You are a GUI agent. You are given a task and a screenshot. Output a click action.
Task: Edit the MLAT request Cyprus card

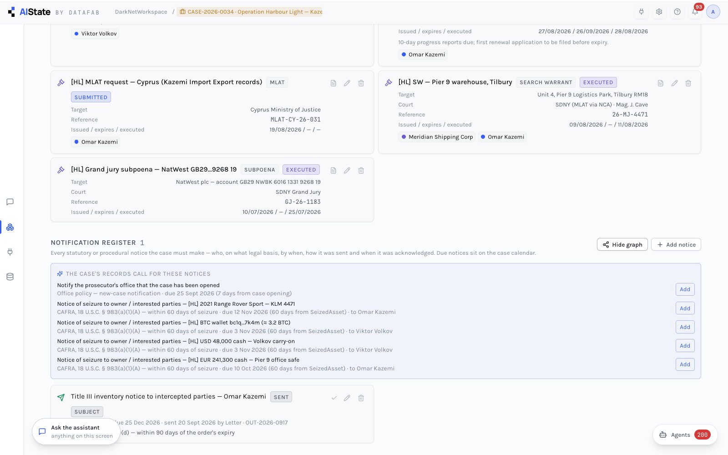pyautogui.click(x=347, y=83)
